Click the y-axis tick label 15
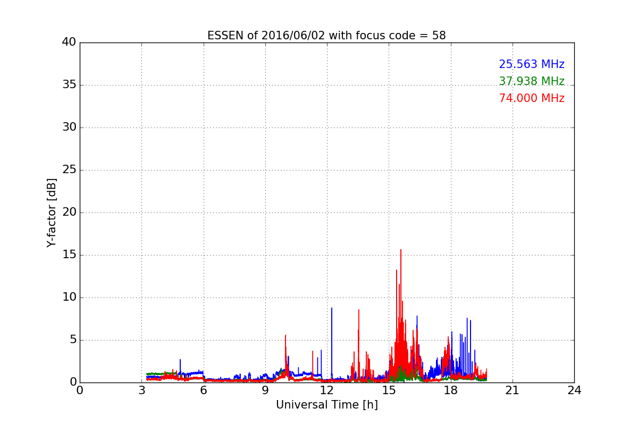Screen dimensions: 638x425 click(69, 255)
